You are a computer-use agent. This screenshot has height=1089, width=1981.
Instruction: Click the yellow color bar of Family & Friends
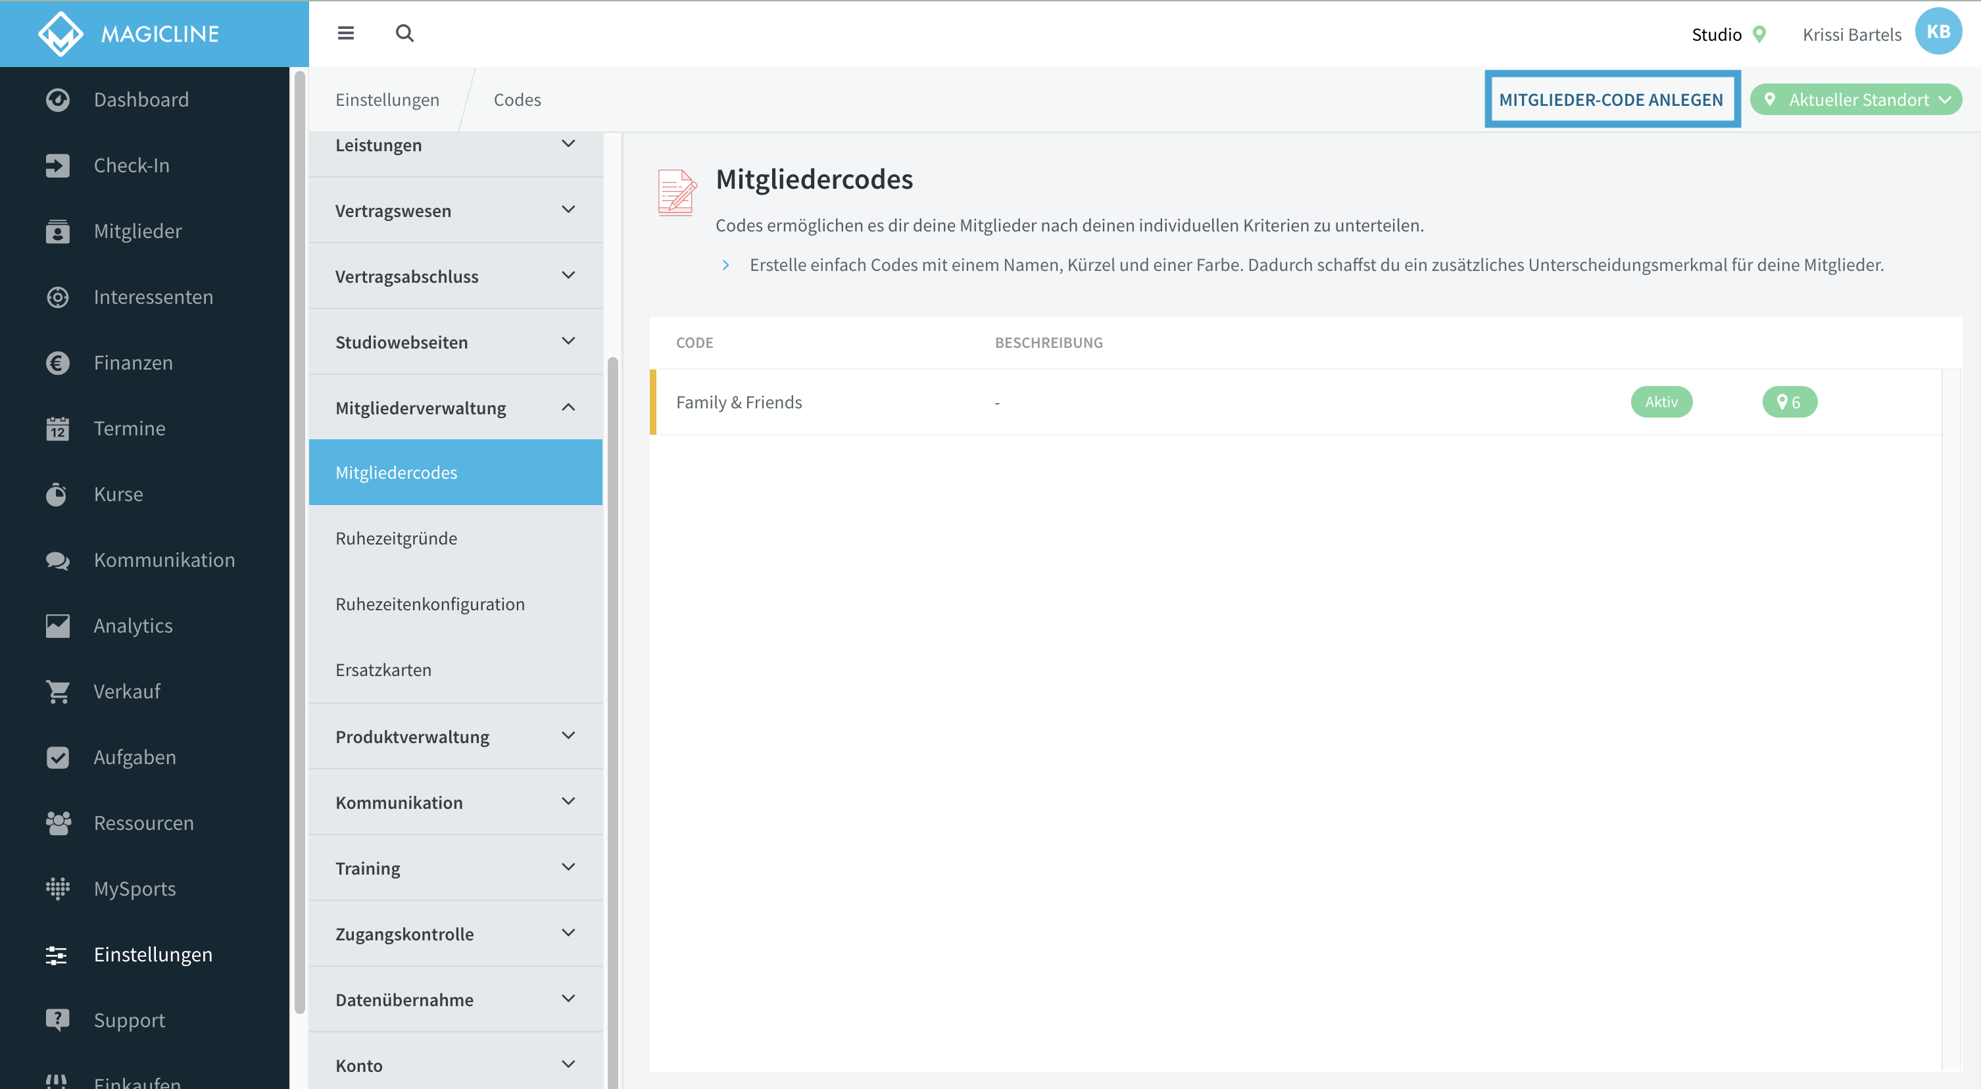pyautogui.click(x=653, y=402)
